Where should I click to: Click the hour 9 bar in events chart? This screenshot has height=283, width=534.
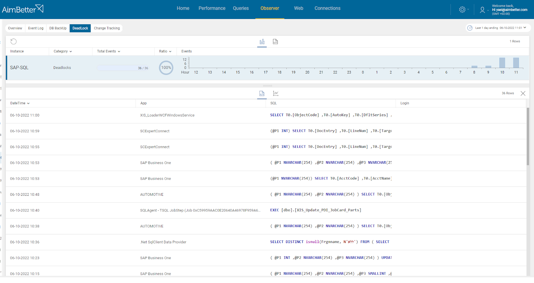coord(488,67)
